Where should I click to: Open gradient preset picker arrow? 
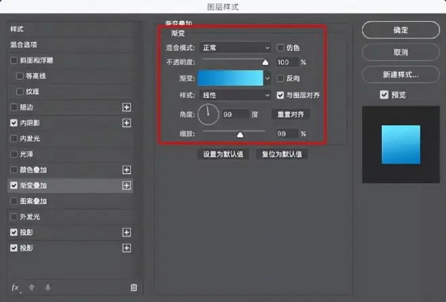pos(268,78)
